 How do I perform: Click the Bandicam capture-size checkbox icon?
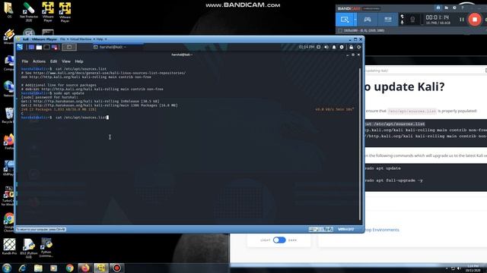(x=340, y=30)
